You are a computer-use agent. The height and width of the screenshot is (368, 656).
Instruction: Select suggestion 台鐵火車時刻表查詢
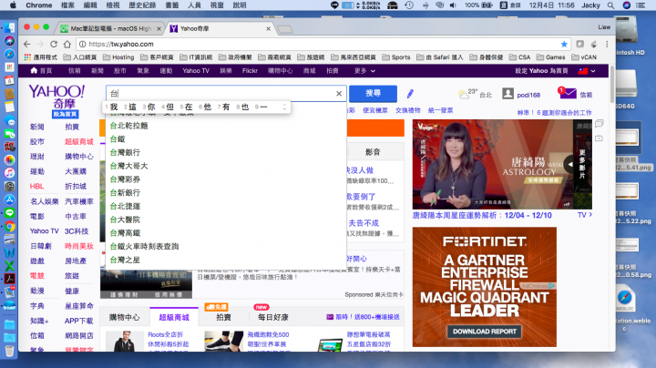pos(144,246)
